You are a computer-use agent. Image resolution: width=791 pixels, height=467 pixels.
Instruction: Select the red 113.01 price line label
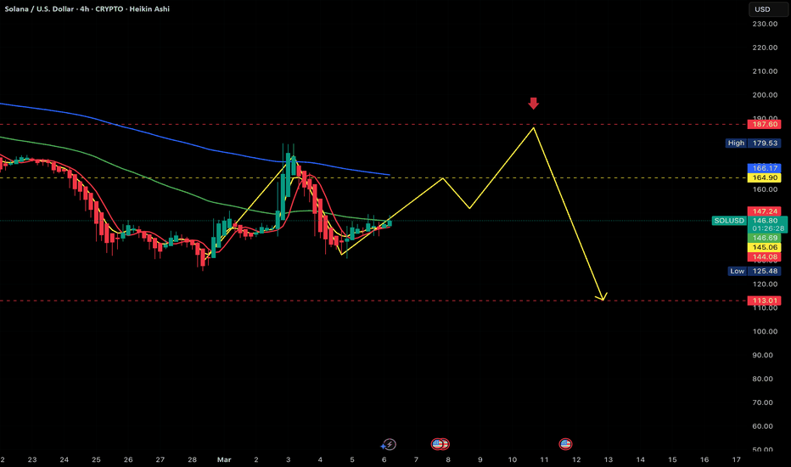[764, 301]
